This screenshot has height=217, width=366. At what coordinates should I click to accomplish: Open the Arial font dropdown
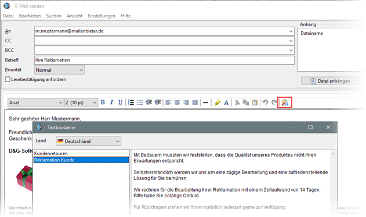[36, 102]
